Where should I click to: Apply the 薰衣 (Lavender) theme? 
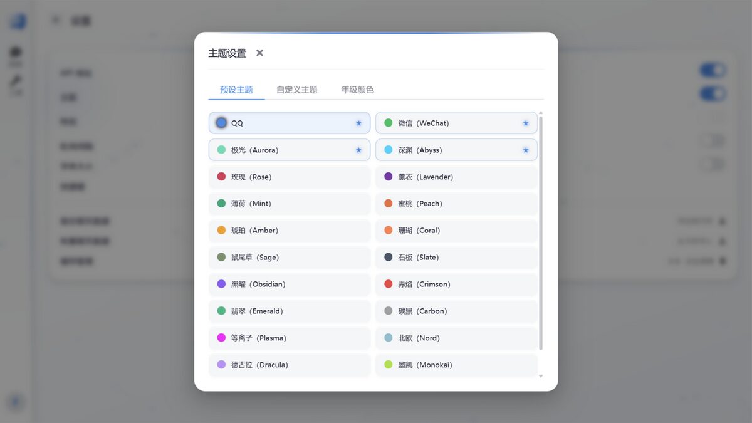(x=456, y=177)
